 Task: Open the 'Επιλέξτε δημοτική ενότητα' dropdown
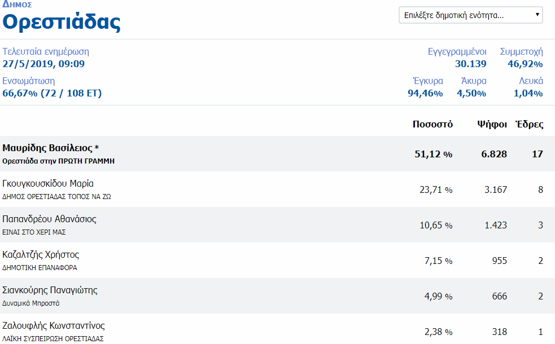470,15
